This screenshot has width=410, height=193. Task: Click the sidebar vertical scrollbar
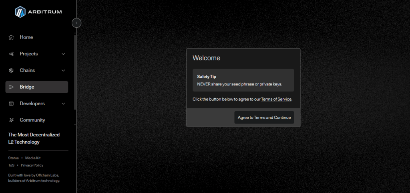pos(75,72)
